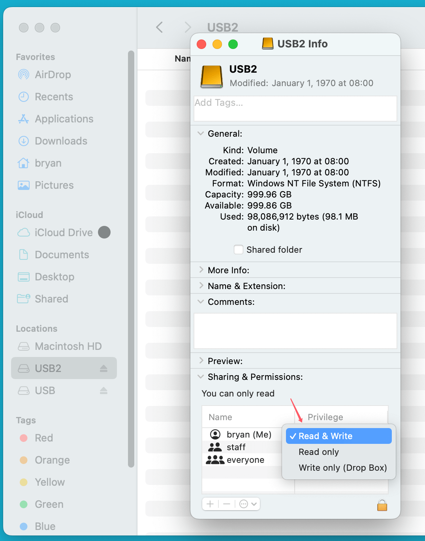Click inside the Add Tags field
425x541 pixels.
point(295,109)
